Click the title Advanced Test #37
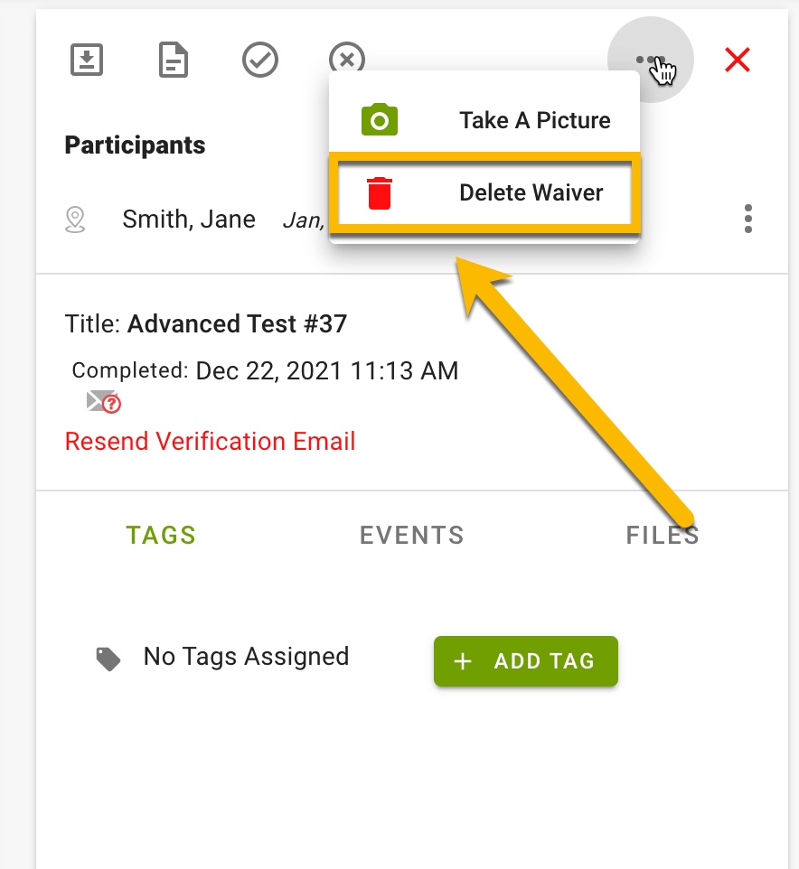This screenshot has width=799, height=869. (x=237, y=323)
